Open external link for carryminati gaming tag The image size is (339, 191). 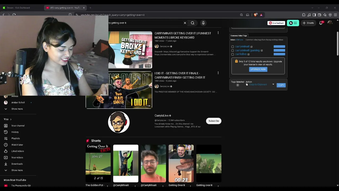[262, 50]
